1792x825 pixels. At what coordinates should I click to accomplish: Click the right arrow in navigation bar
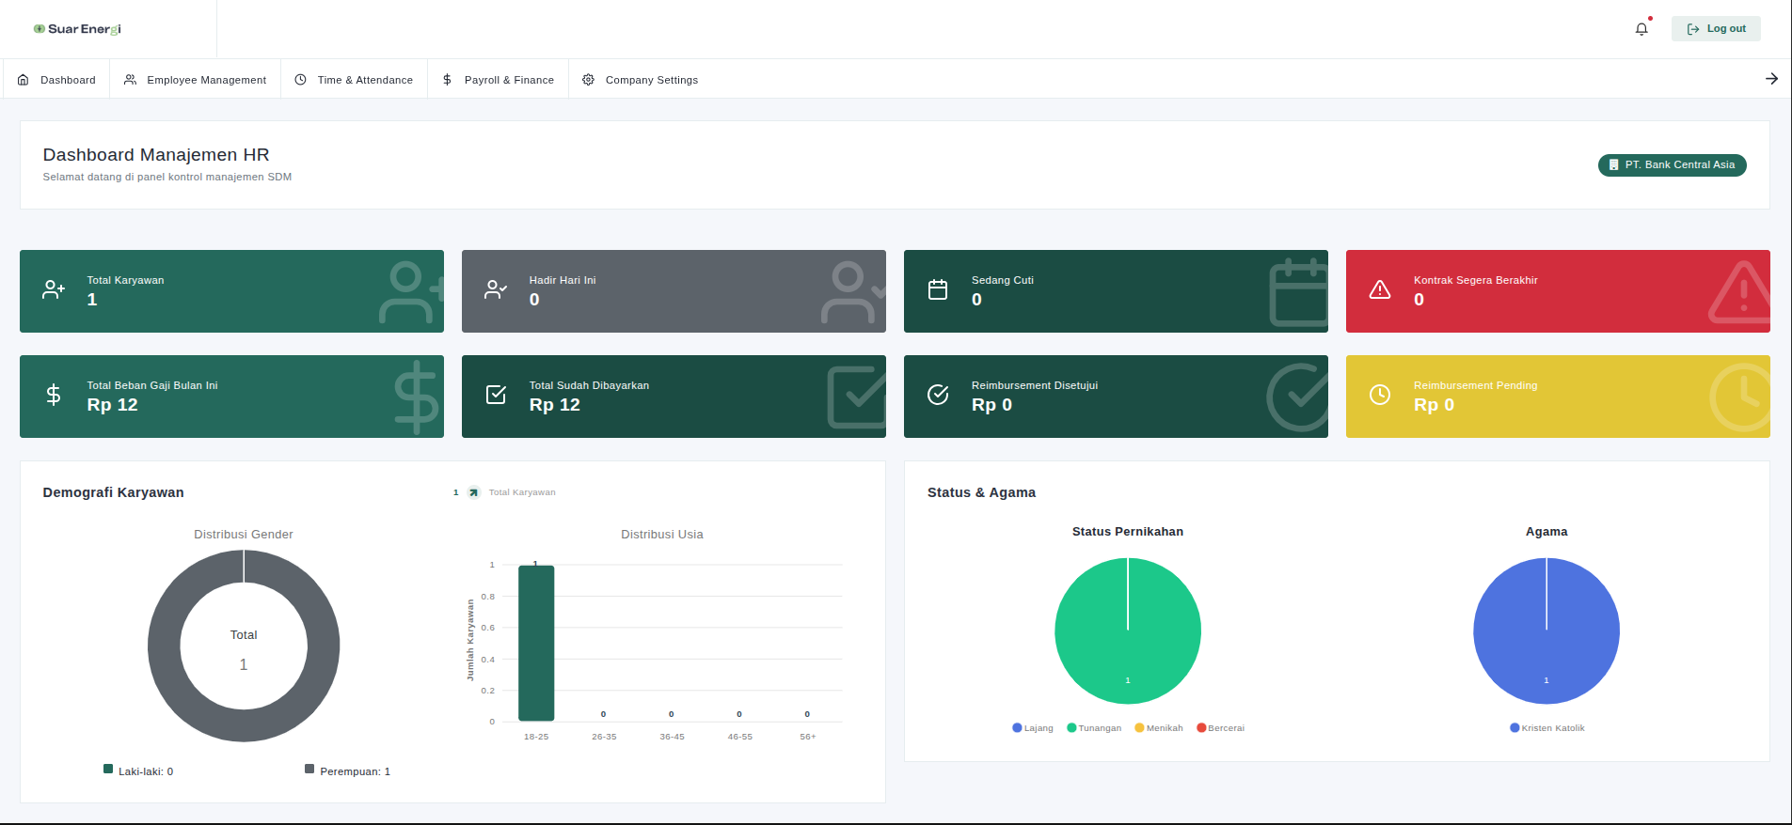tap(1771, 79)
